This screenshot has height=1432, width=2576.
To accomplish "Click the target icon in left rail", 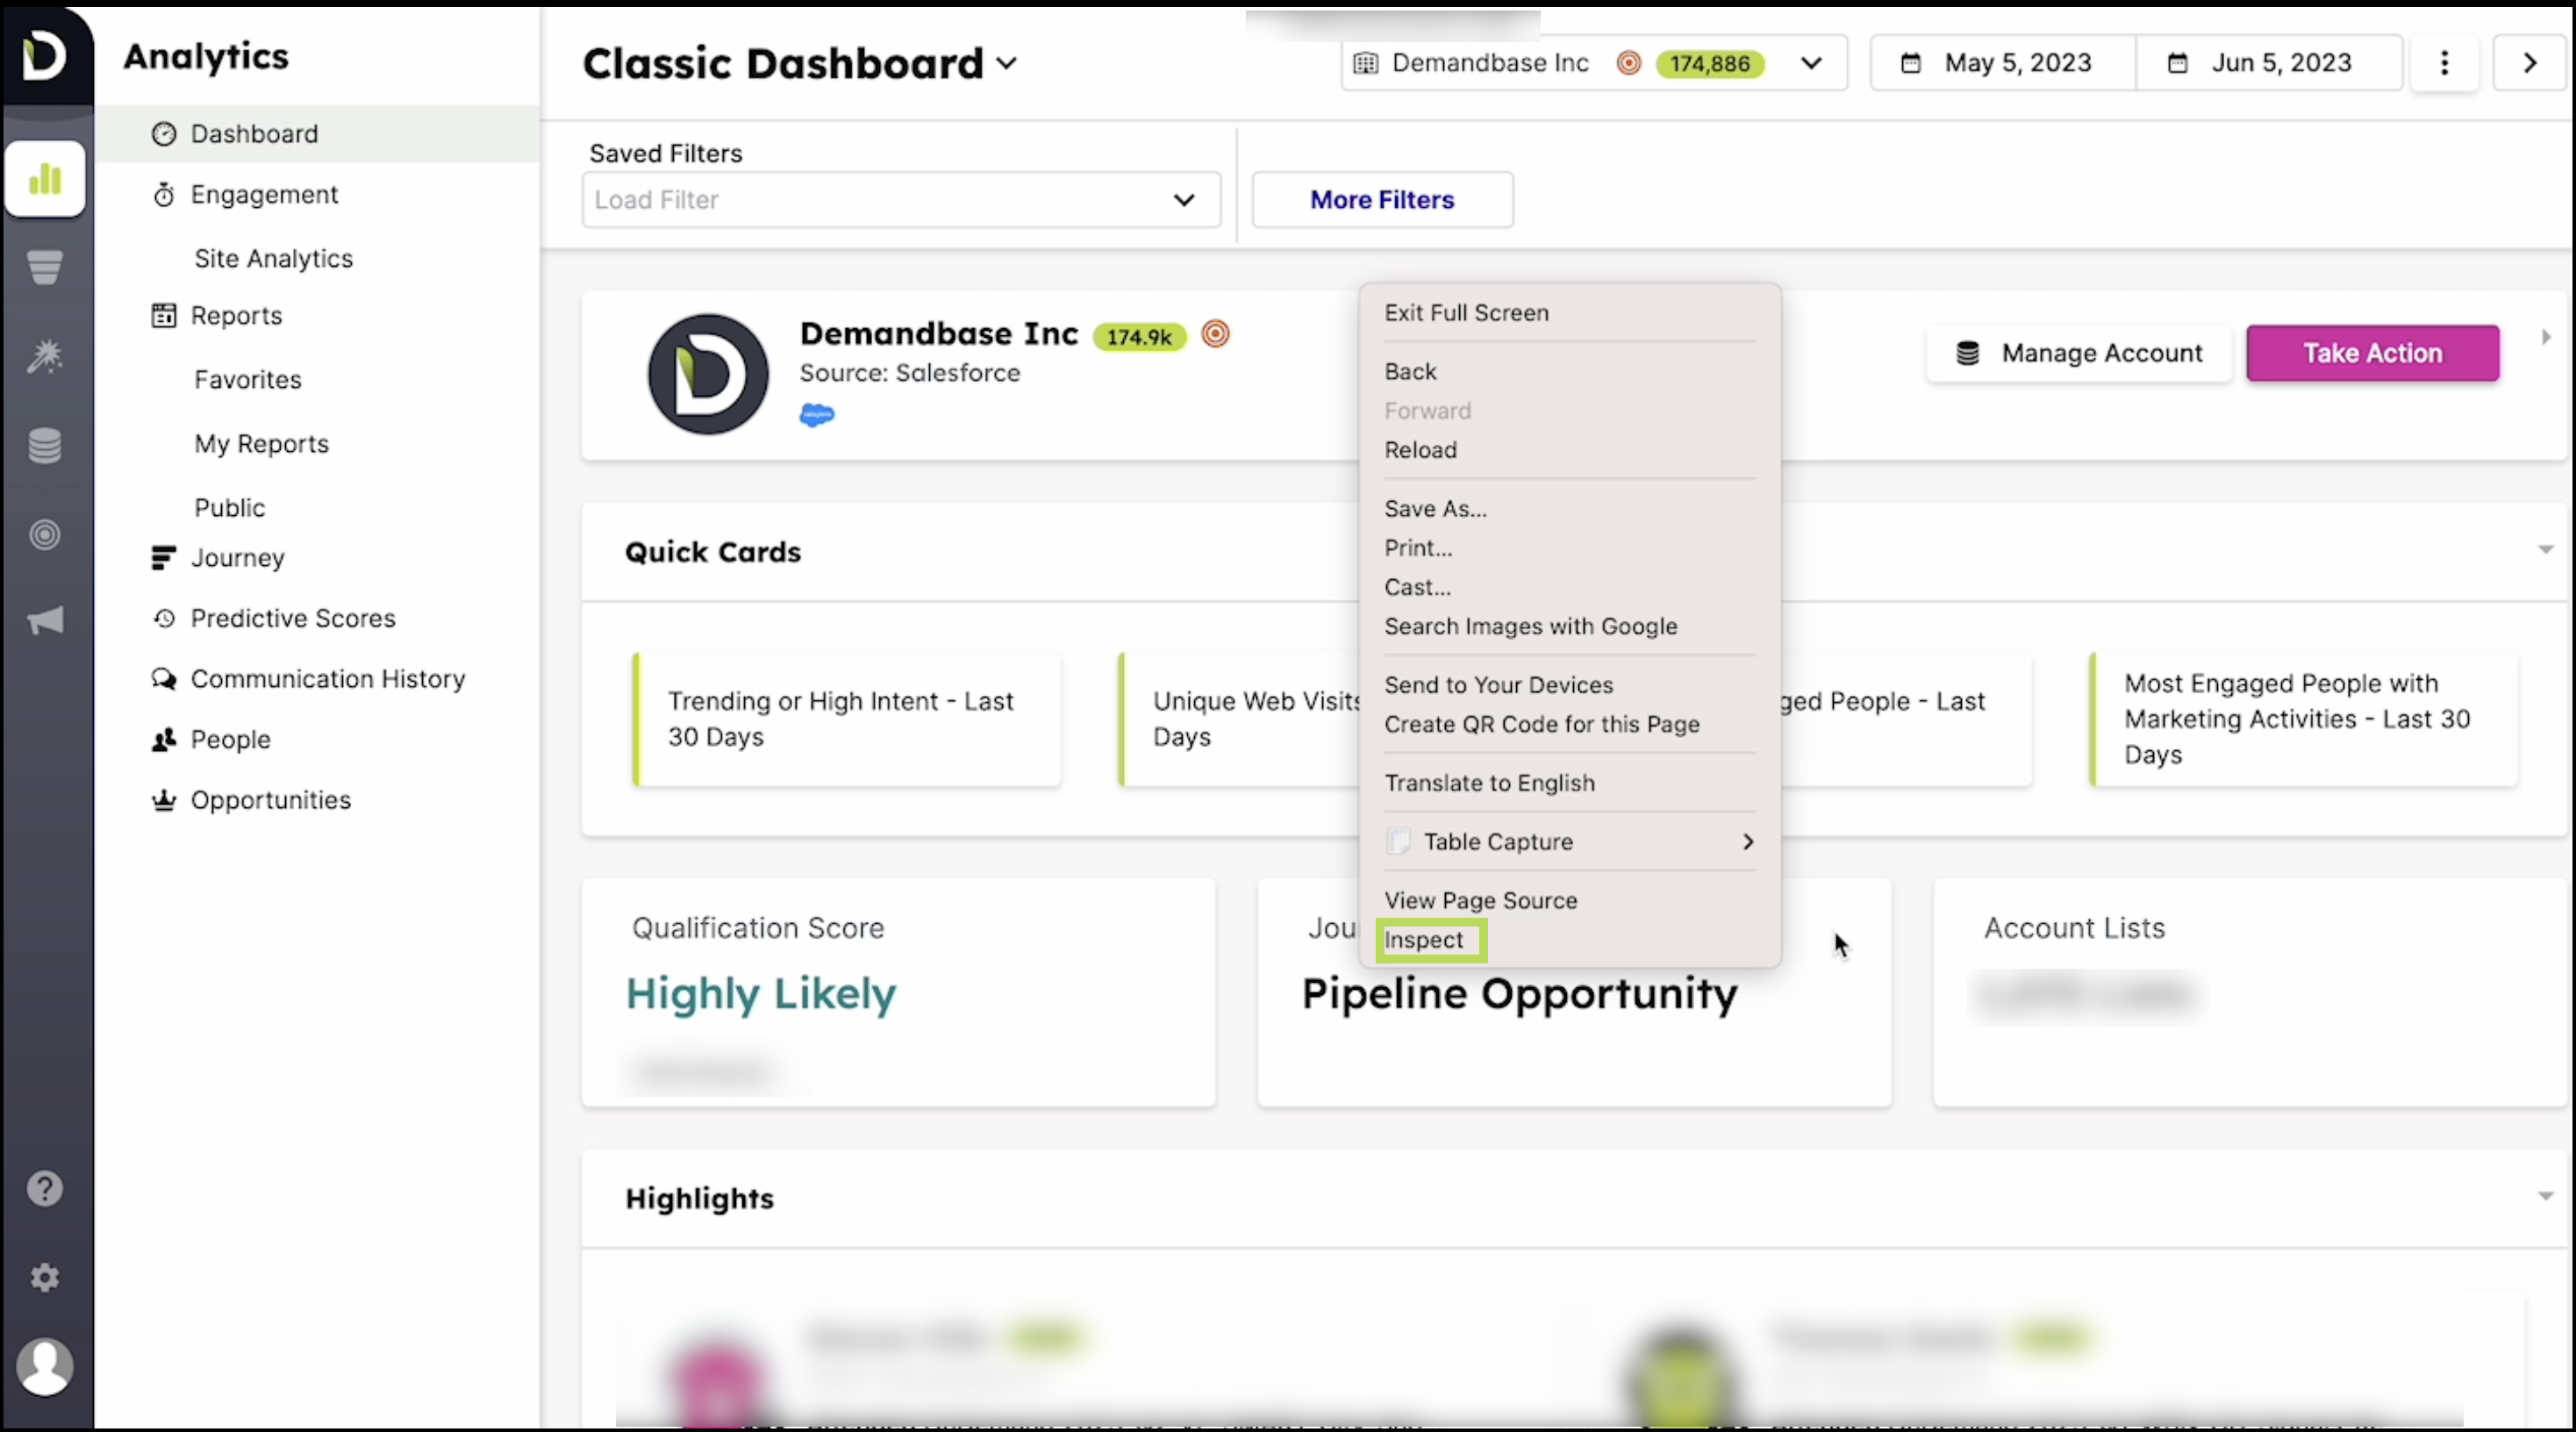I will (x=44, y=535).
